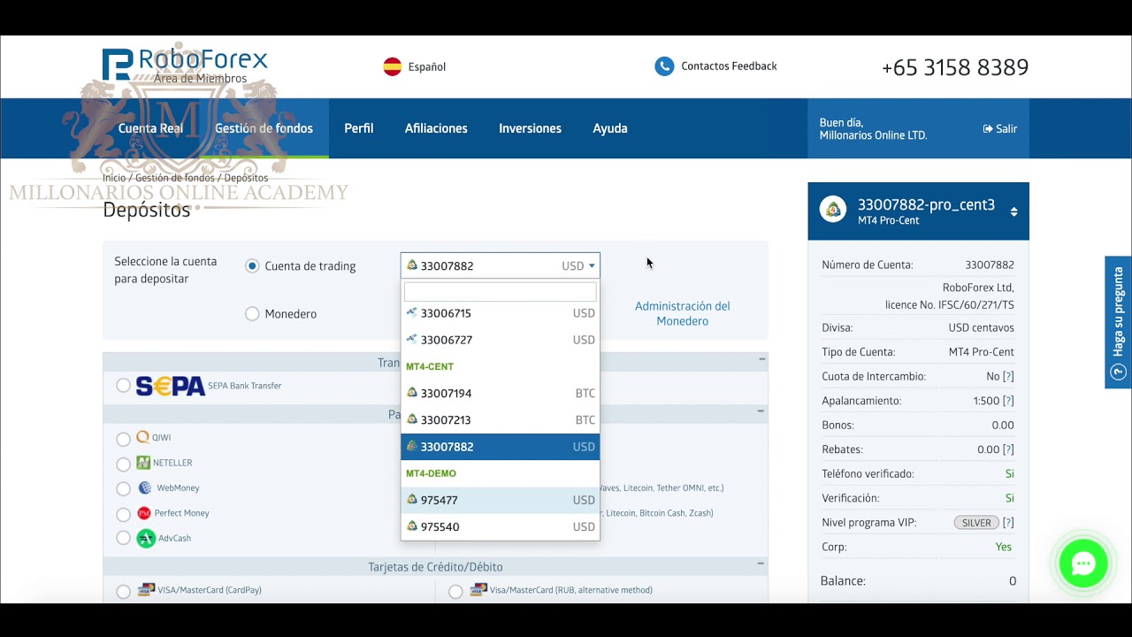Choose demo account 975477 USD
Image resolution: width=1132 pixels, height=637 pixels.
point(500,500)
